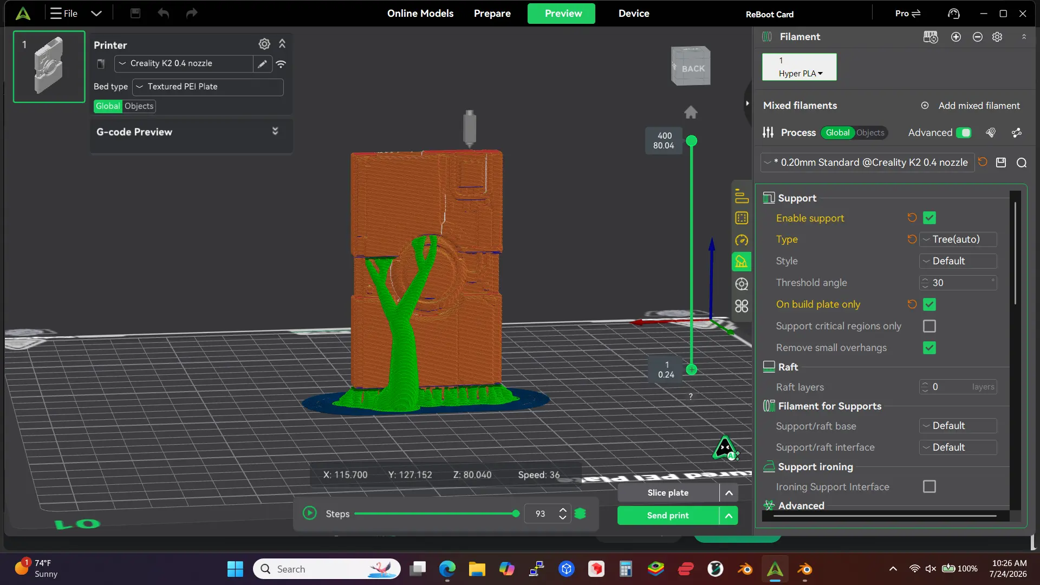The height and width of the screenshot is (585, 1040).
Task: Open the Speed settings sidebar icon
Action: 742,240
